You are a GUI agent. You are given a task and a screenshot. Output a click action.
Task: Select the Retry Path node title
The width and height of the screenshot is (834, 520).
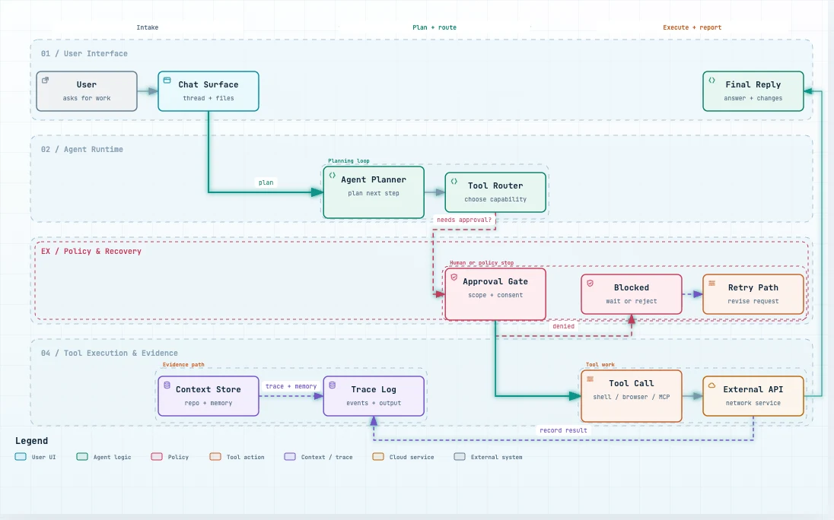point(753,287)
